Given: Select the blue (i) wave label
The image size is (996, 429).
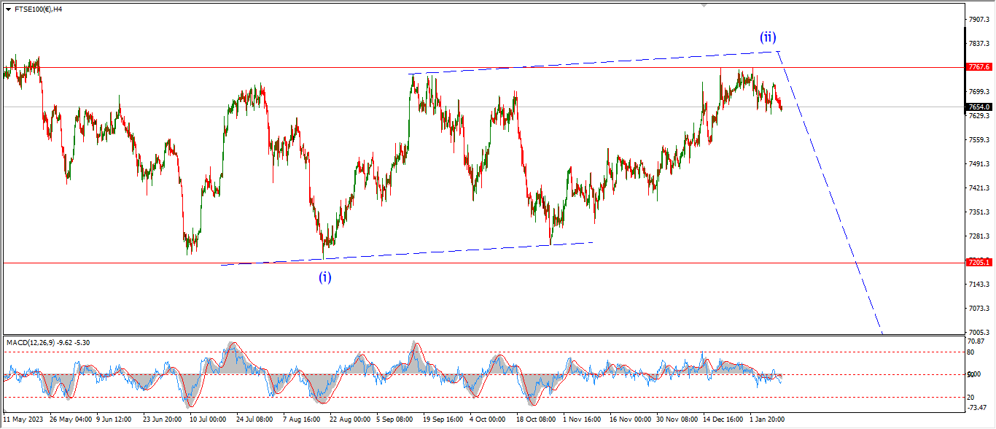Looking at the screenshot, I should point(324,277).
